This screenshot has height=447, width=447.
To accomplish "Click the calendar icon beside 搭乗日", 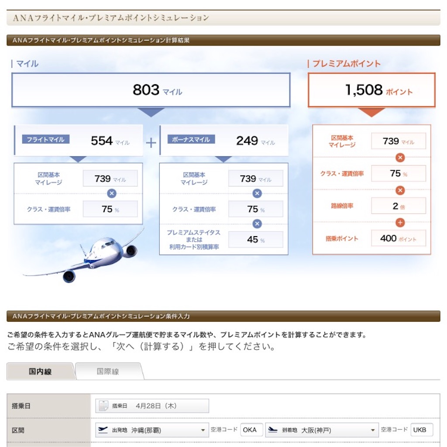I will (103, 406).
